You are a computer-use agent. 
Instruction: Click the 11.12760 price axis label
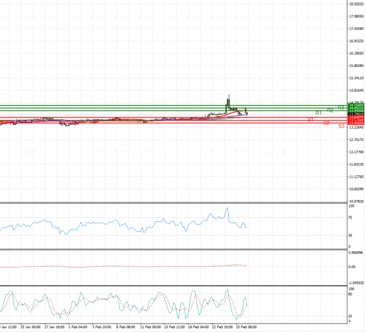tap(356, 177)
